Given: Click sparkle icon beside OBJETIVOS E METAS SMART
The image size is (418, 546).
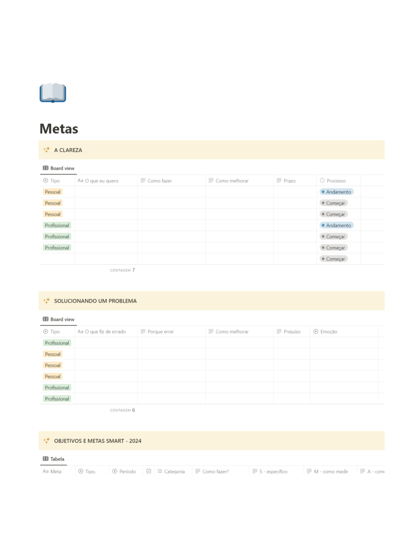Looking at the screenshot, I should (47, 441).
